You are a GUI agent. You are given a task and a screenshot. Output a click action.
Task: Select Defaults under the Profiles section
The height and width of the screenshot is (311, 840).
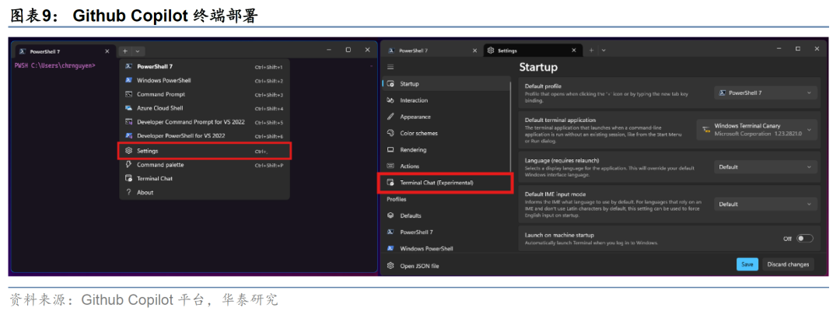click(x=411, y=215)
